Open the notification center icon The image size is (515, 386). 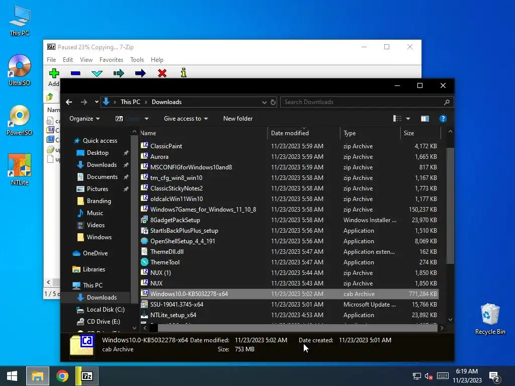click(495, 376)
